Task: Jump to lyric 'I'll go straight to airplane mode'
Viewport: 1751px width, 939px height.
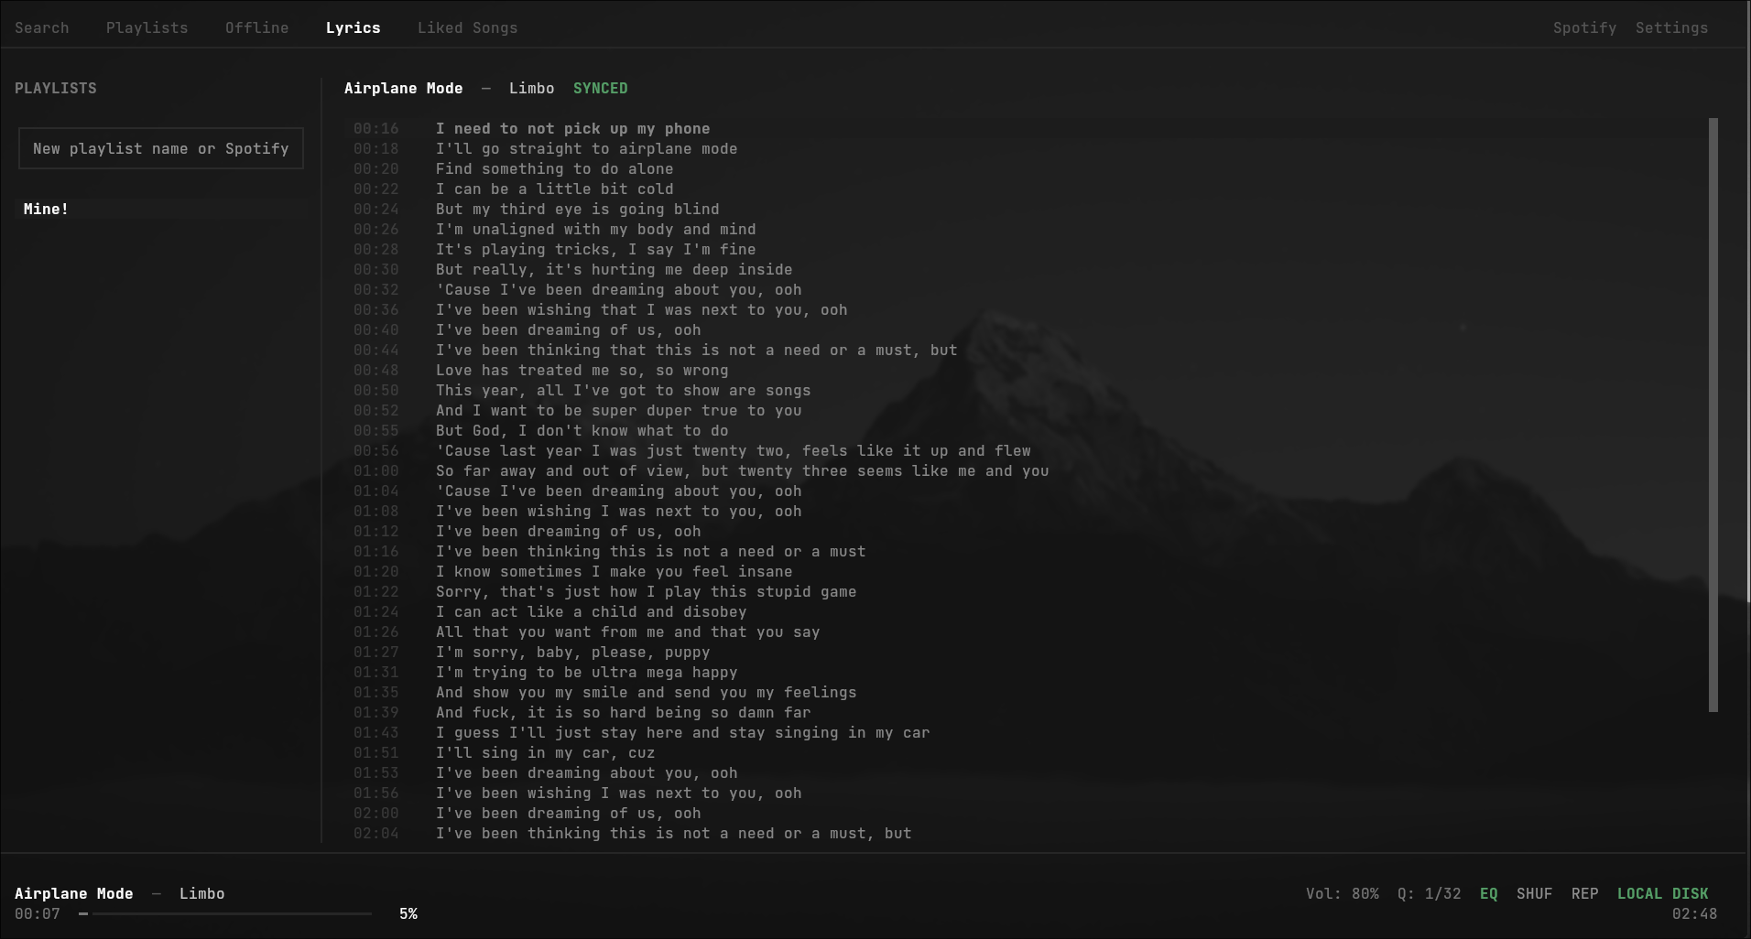Action: pyautogui.click(x=586, y=149)
